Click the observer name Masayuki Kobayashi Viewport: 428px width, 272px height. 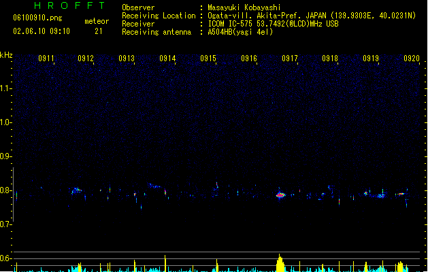(x=244, y=7)
